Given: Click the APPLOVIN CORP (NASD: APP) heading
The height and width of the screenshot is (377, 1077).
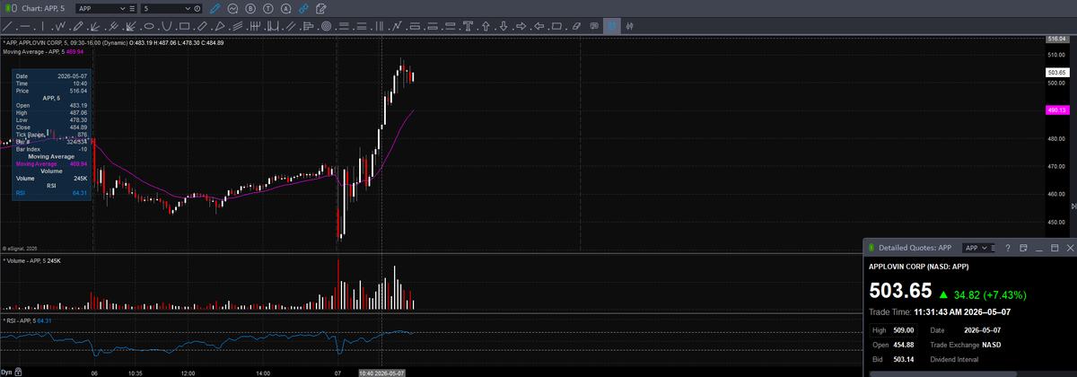Looking at the screenshot, I should pyautogui.click(x=918, y=267).
